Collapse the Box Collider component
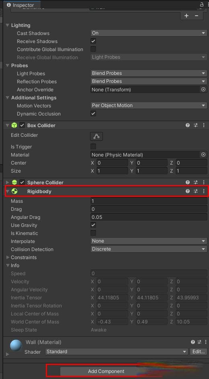The height and width of the screenshot is (379, 209). pos(8,125)
